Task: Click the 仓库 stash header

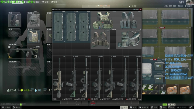Action: [134, 6]
